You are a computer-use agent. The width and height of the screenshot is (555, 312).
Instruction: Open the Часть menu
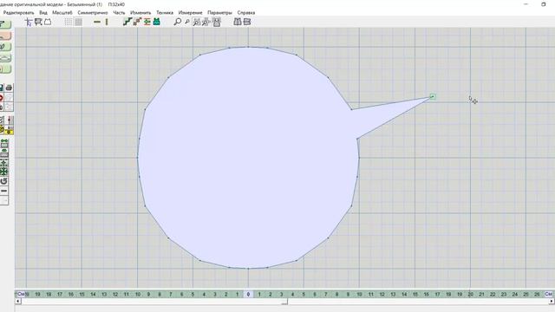pos(119,13)
